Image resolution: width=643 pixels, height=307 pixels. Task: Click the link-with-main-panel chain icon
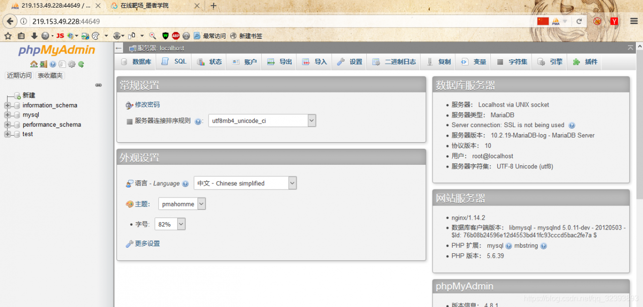point(98,85)
